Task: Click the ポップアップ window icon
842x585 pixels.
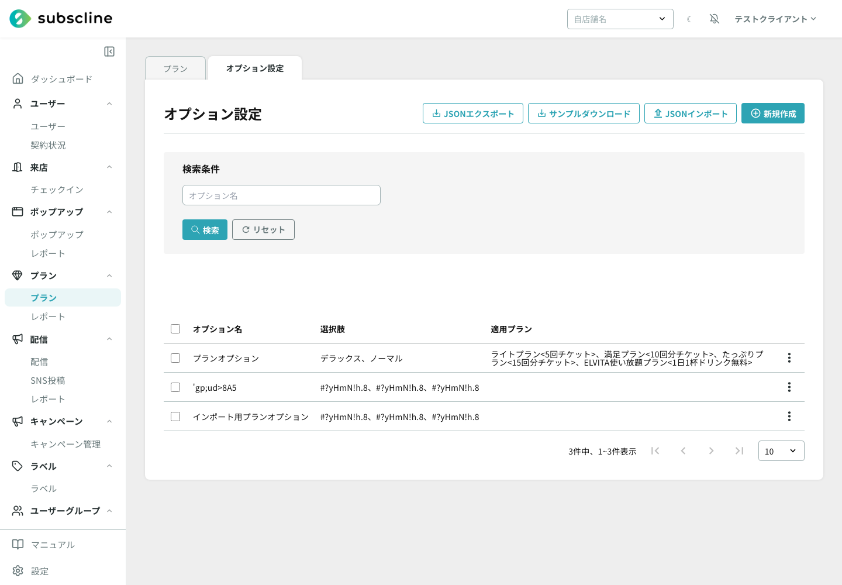Action: [18, 212]
